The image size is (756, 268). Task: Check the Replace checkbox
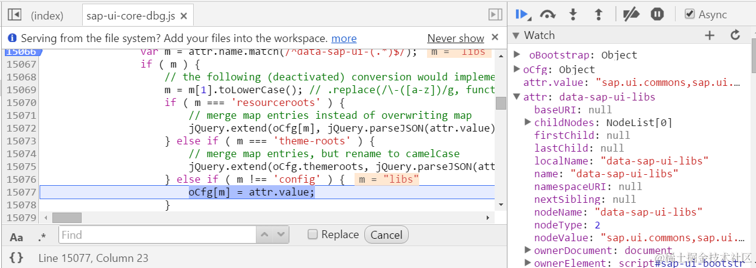point(313,234)
